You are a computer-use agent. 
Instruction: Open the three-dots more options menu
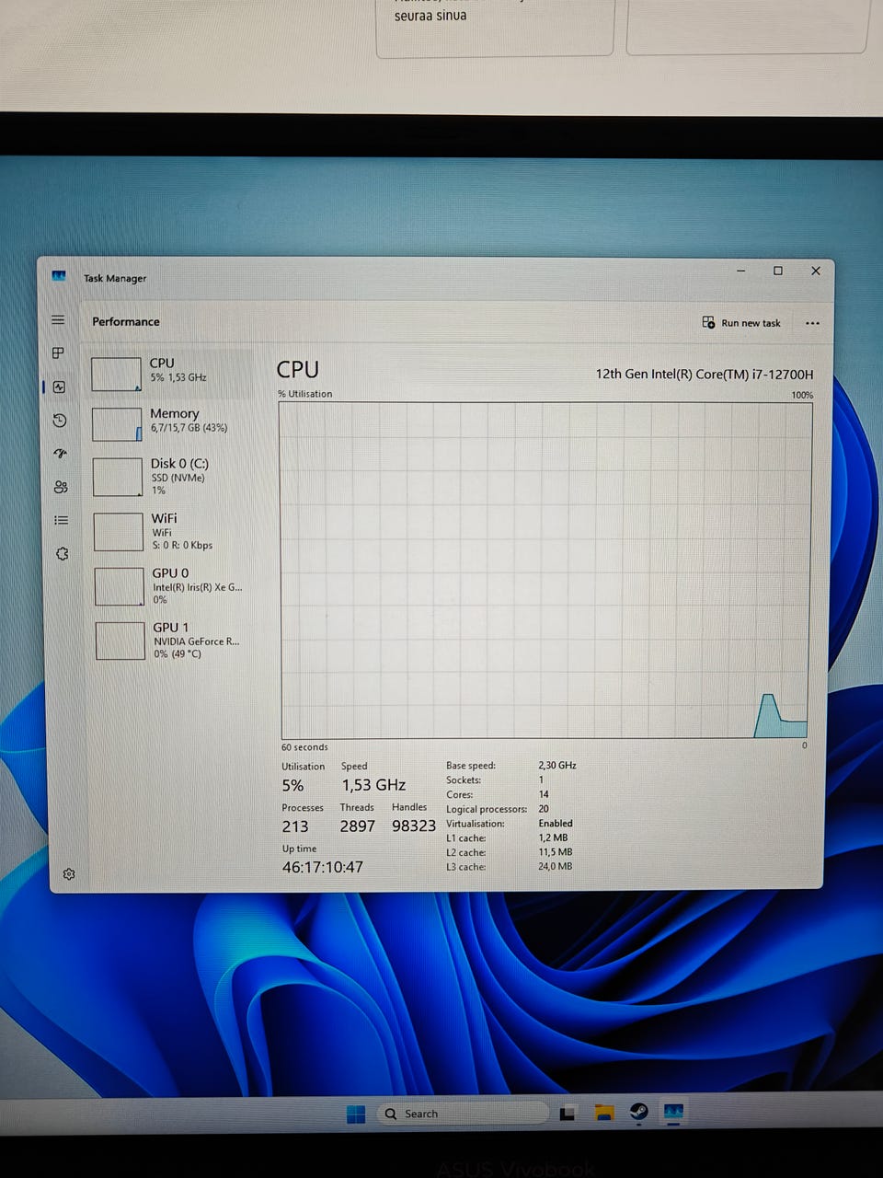click(x=812, y=323)
